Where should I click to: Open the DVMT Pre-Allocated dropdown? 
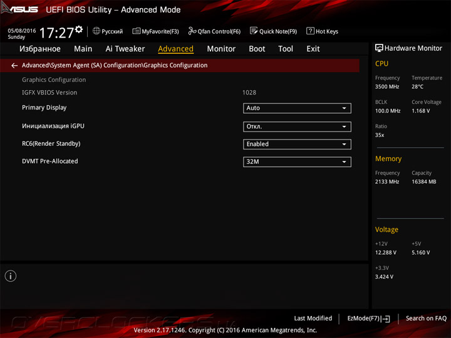point(297,161)
